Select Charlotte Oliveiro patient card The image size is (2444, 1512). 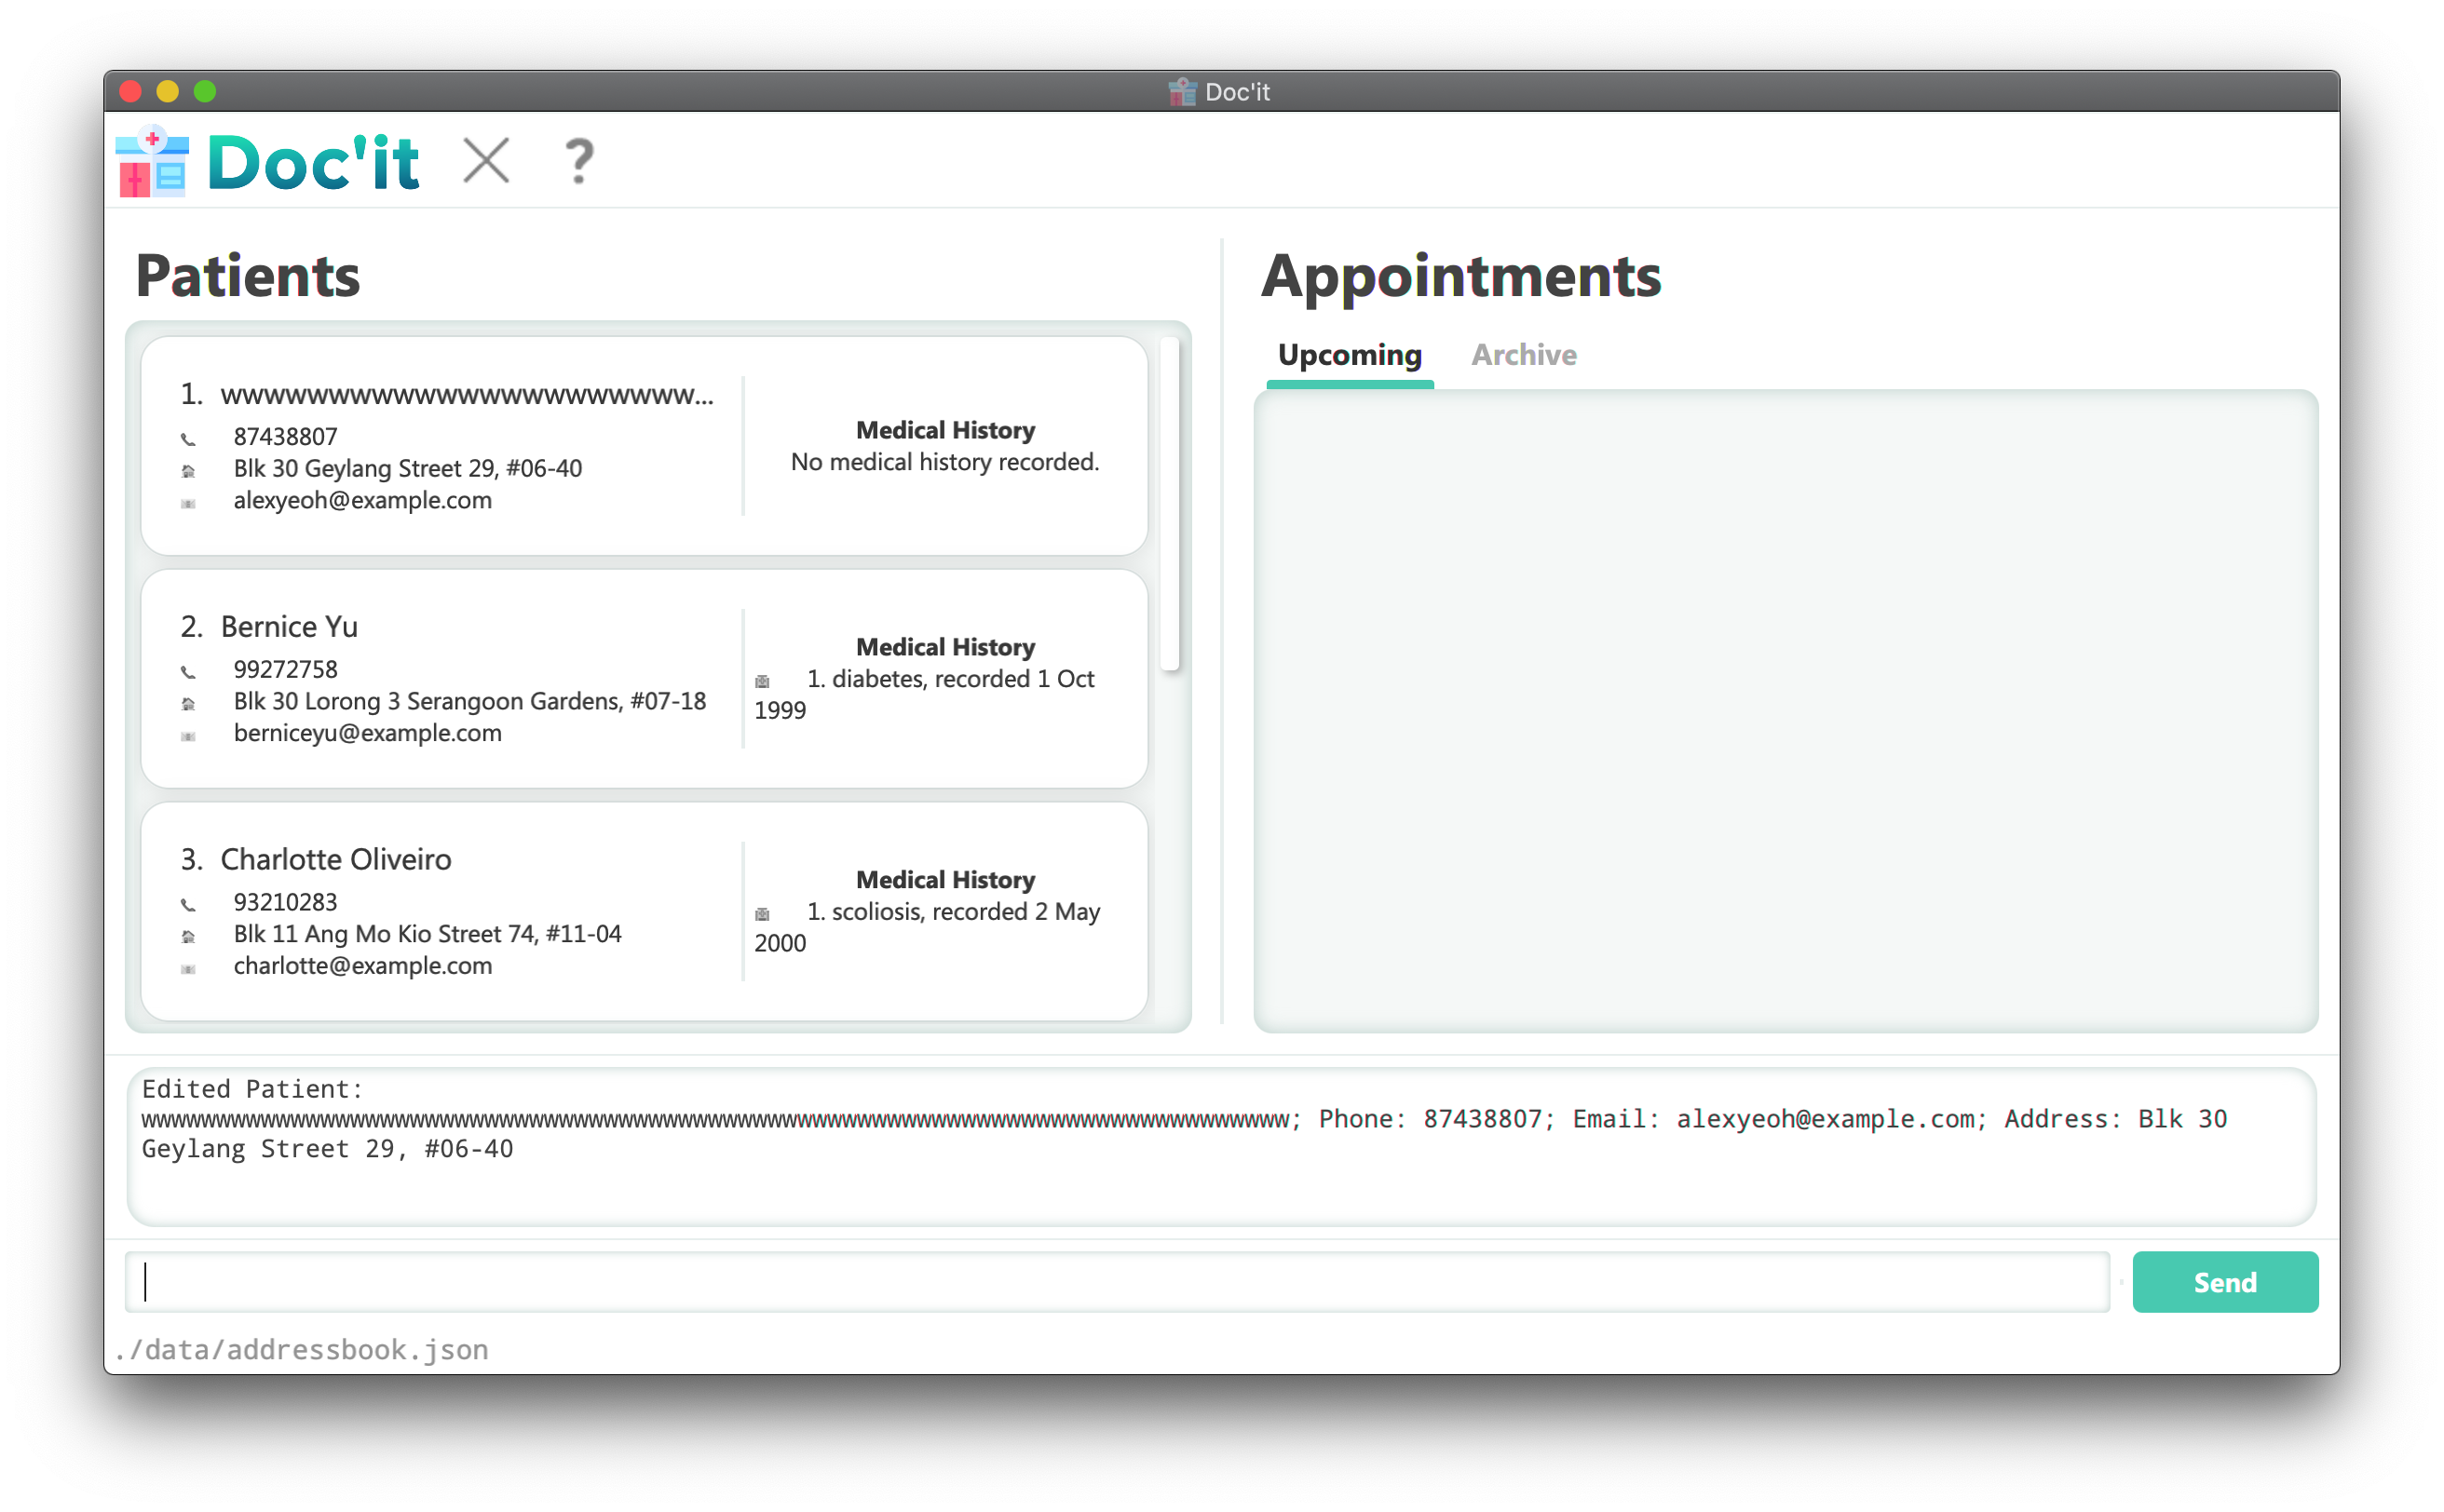[x=644, y=911]
